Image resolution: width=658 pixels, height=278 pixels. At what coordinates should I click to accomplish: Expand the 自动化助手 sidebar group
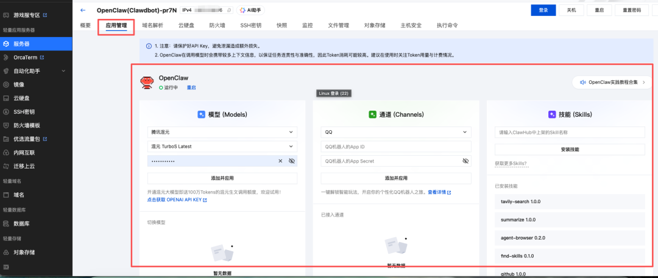pos(64,71)
